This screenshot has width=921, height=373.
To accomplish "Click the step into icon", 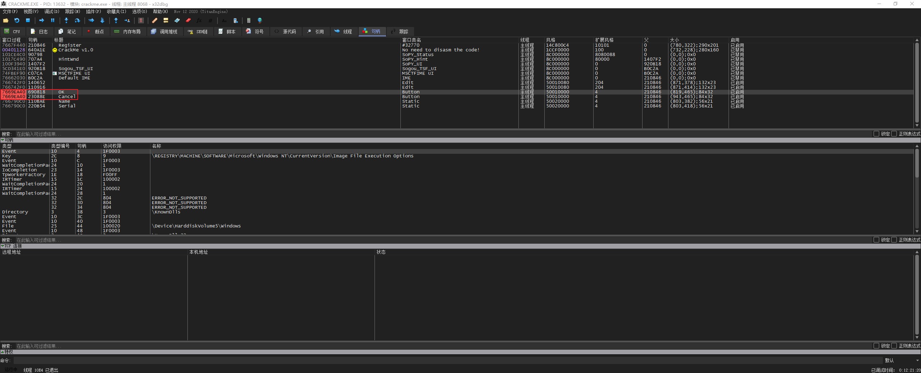I will click(66, 20).
